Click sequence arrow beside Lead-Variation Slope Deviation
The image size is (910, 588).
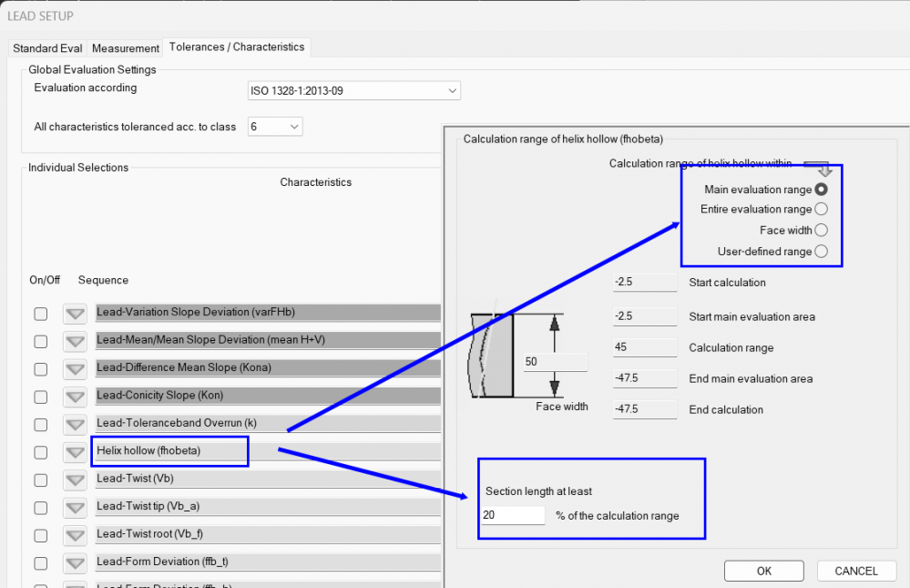(76, 314)
